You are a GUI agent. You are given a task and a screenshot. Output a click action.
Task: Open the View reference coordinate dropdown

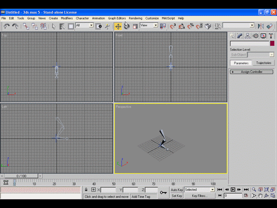[149, 25]
